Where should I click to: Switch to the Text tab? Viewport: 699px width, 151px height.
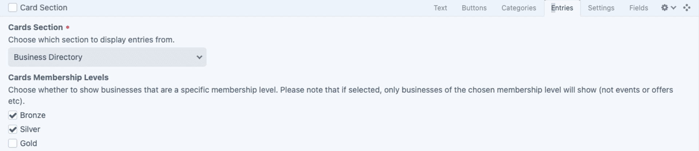click(440, 8)
